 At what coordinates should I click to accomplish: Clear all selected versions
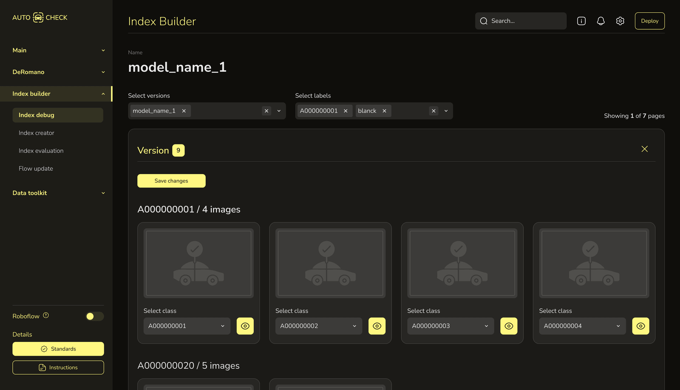266,111
